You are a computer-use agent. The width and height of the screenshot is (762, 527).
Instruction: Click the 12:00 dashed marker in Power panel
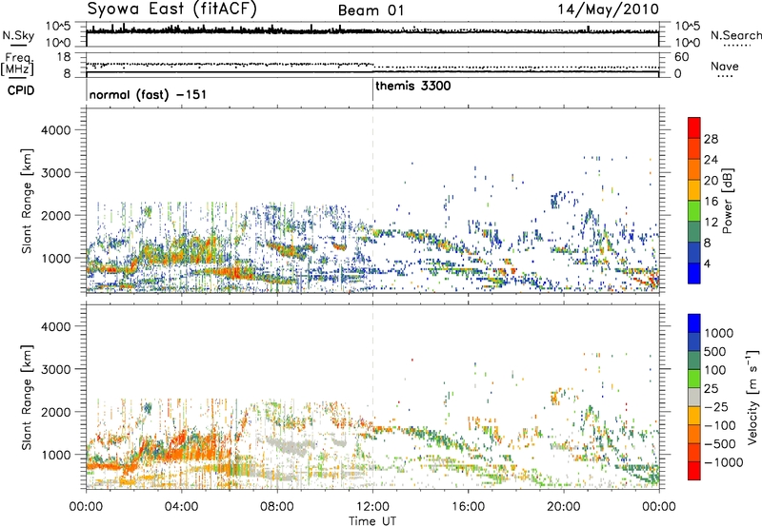(372, 201)
